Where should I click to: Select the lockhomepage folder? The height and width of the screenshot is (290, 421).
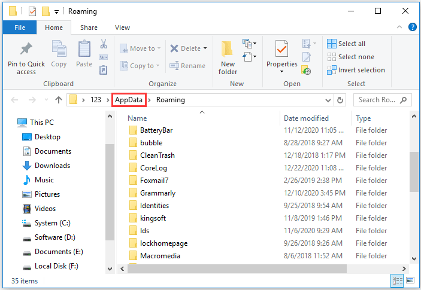(x=163, y=243)
